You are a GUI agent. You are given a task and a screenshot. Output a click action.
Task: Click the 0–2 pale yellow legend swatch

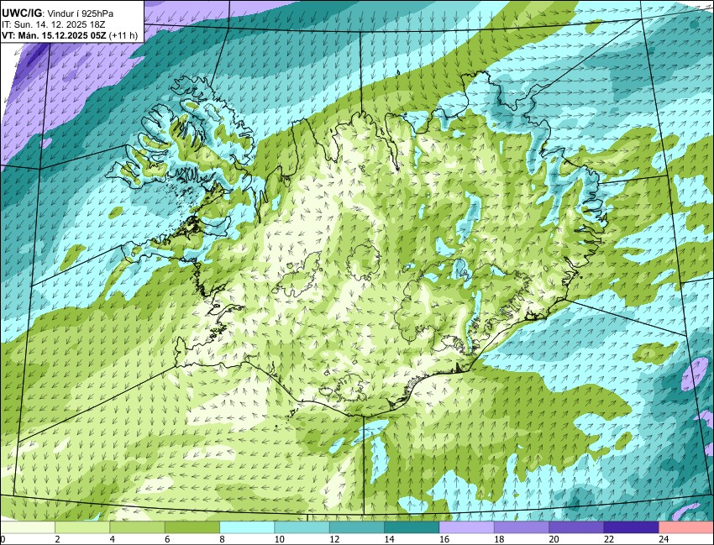click(28, 527)
